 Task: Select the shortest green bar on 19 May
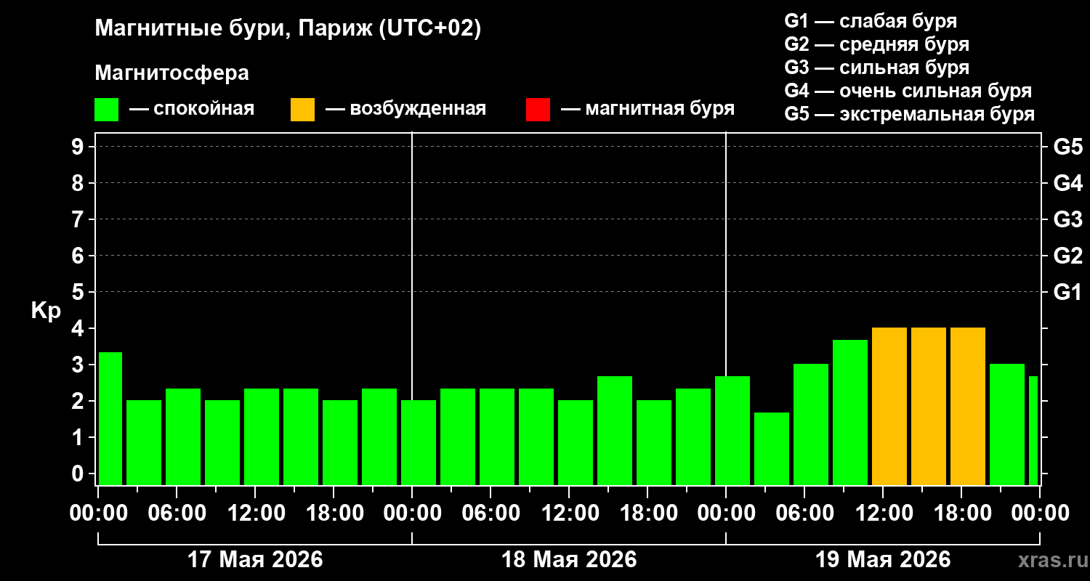[x=772, y=449]
